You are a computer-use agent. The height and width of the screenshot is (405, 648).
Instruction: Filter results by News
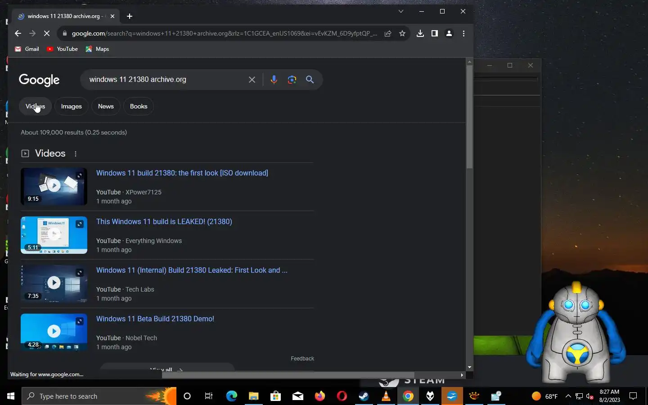coord(106,106)
